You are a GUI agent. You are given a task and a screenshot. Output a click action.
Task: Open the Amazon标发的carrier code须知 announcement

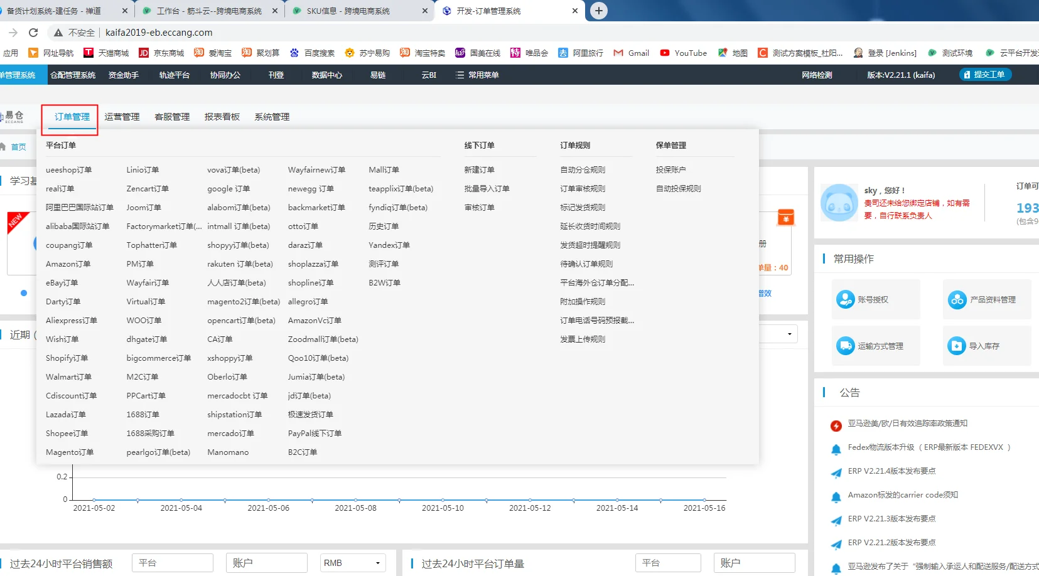tap(903, 495)
